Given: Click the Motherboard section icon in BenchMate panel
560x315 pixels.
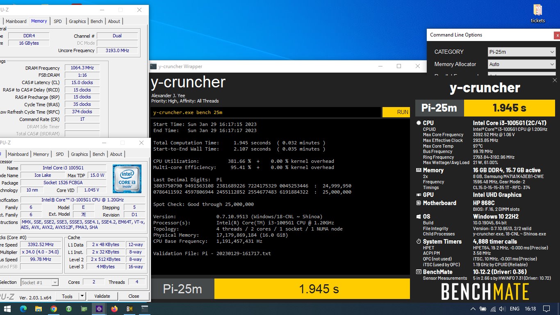Looking at the screenshot, I should tap(419, 203).
